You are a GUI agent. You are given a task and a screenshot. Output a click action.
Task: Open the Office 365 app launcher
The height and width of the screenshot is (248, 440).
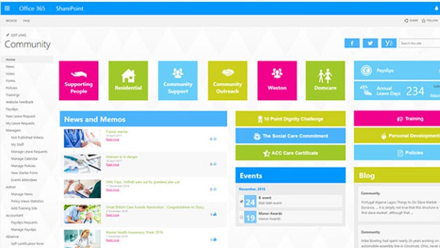pyautogui.click(x=7, y=9)
